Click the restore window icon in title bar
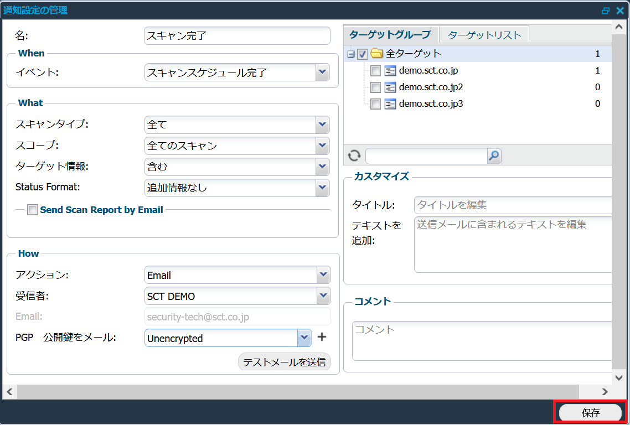This screenshot has width=630, height=425. click(x=606, y=11)
